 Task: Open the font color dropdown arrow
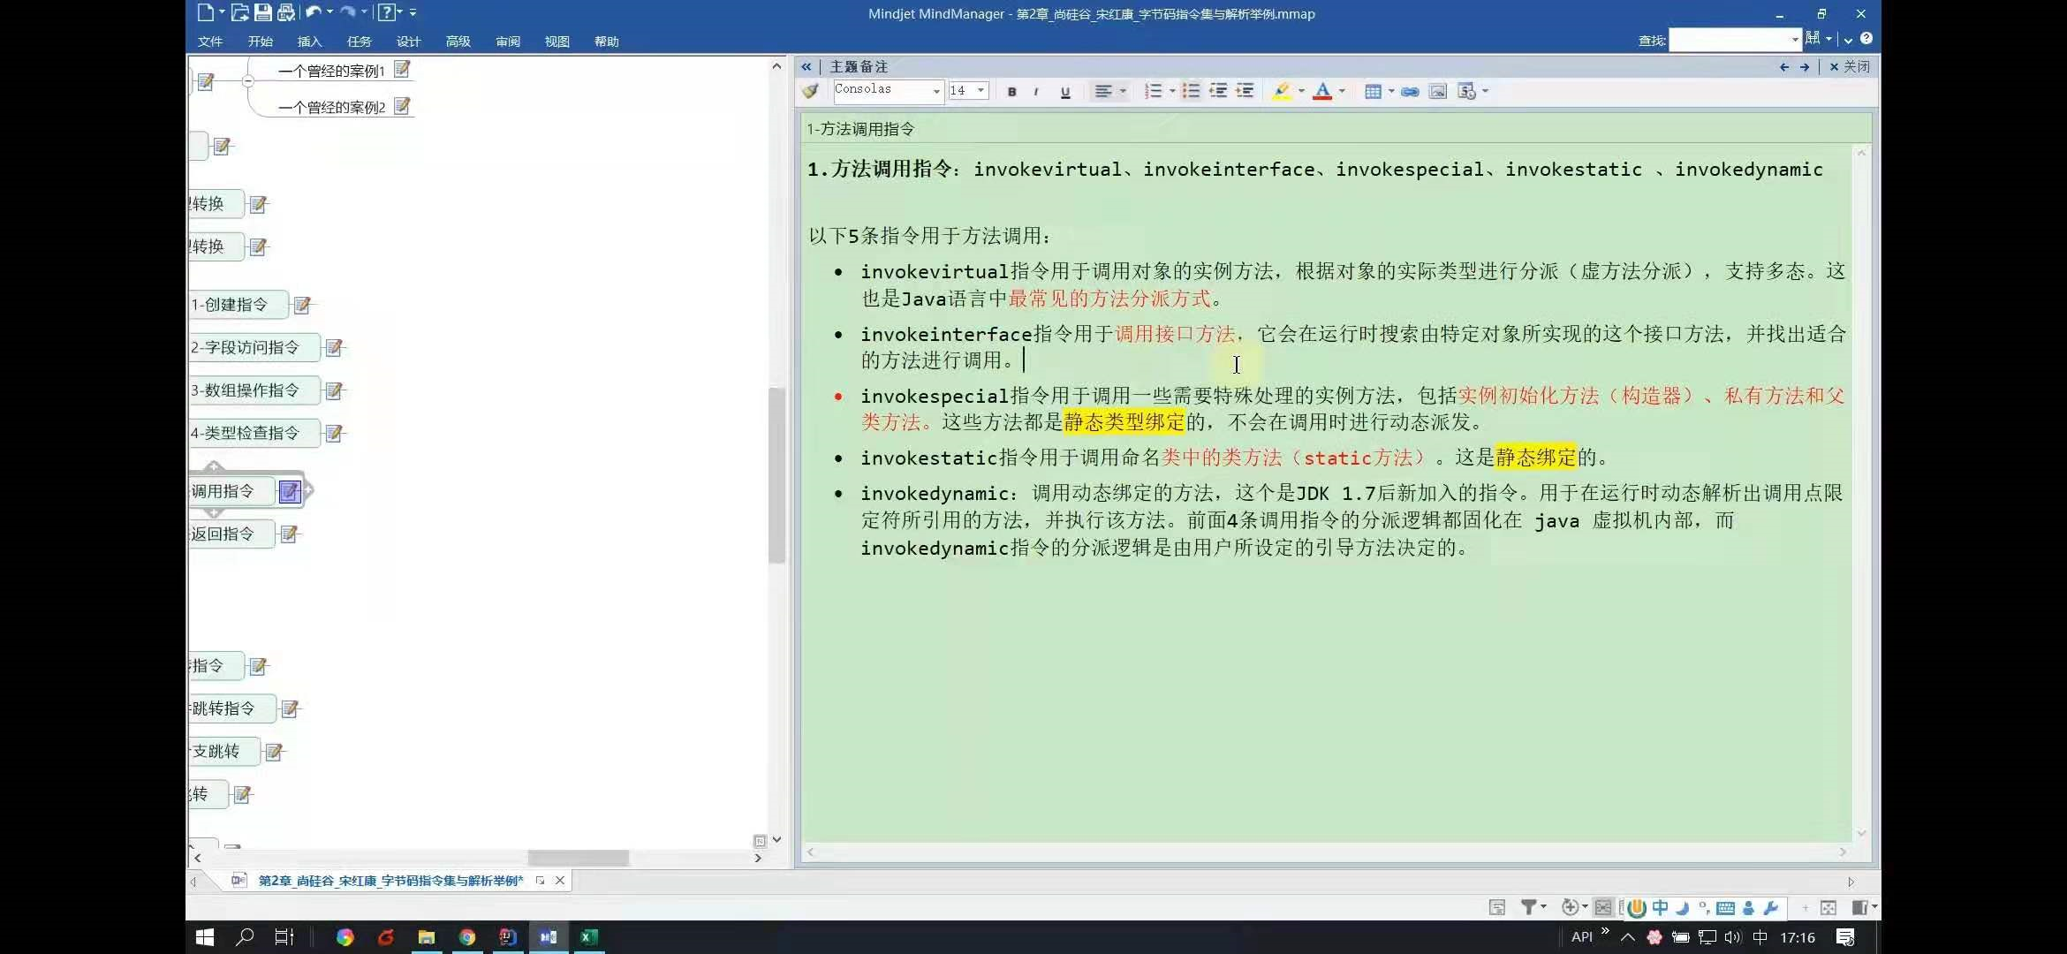(x=1342, y=91)
